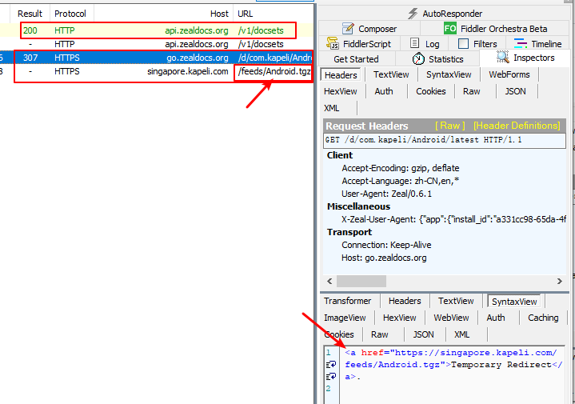The height and width of the screenshot is (404, 575).
Task: Switch to the WebForms tab
Action: pos(509,74)
